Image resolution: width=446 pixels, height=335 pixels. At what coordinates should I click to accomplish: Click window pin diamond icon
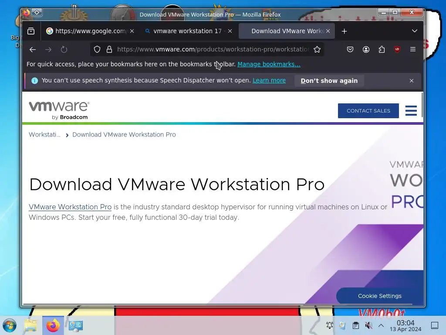click(x=37, y=13)
